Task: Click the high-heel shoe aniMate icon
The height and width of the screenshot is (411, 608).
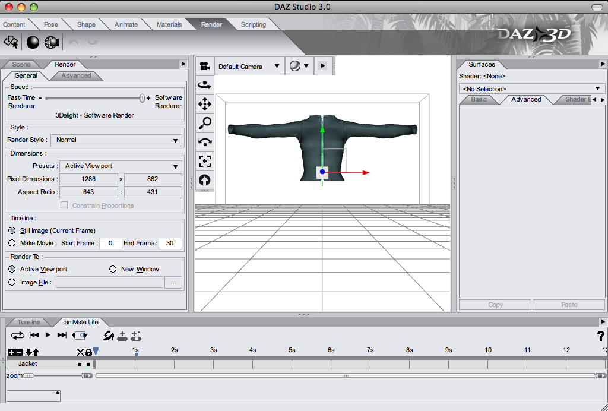Action: [x=109, y=336]
